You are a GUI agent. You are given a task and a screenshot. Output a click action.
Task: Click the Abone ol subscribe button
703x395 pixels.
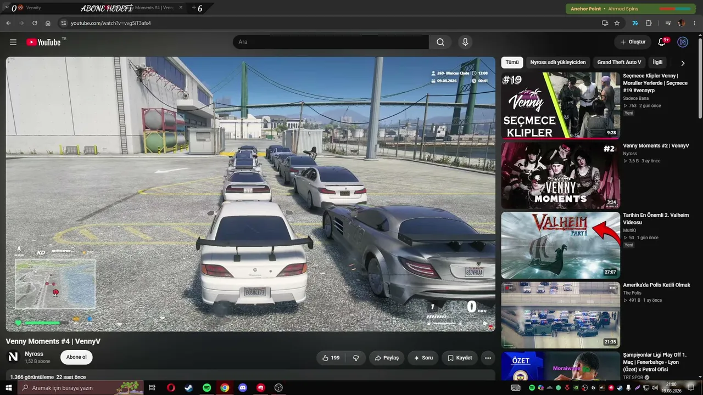click(76, 357)
